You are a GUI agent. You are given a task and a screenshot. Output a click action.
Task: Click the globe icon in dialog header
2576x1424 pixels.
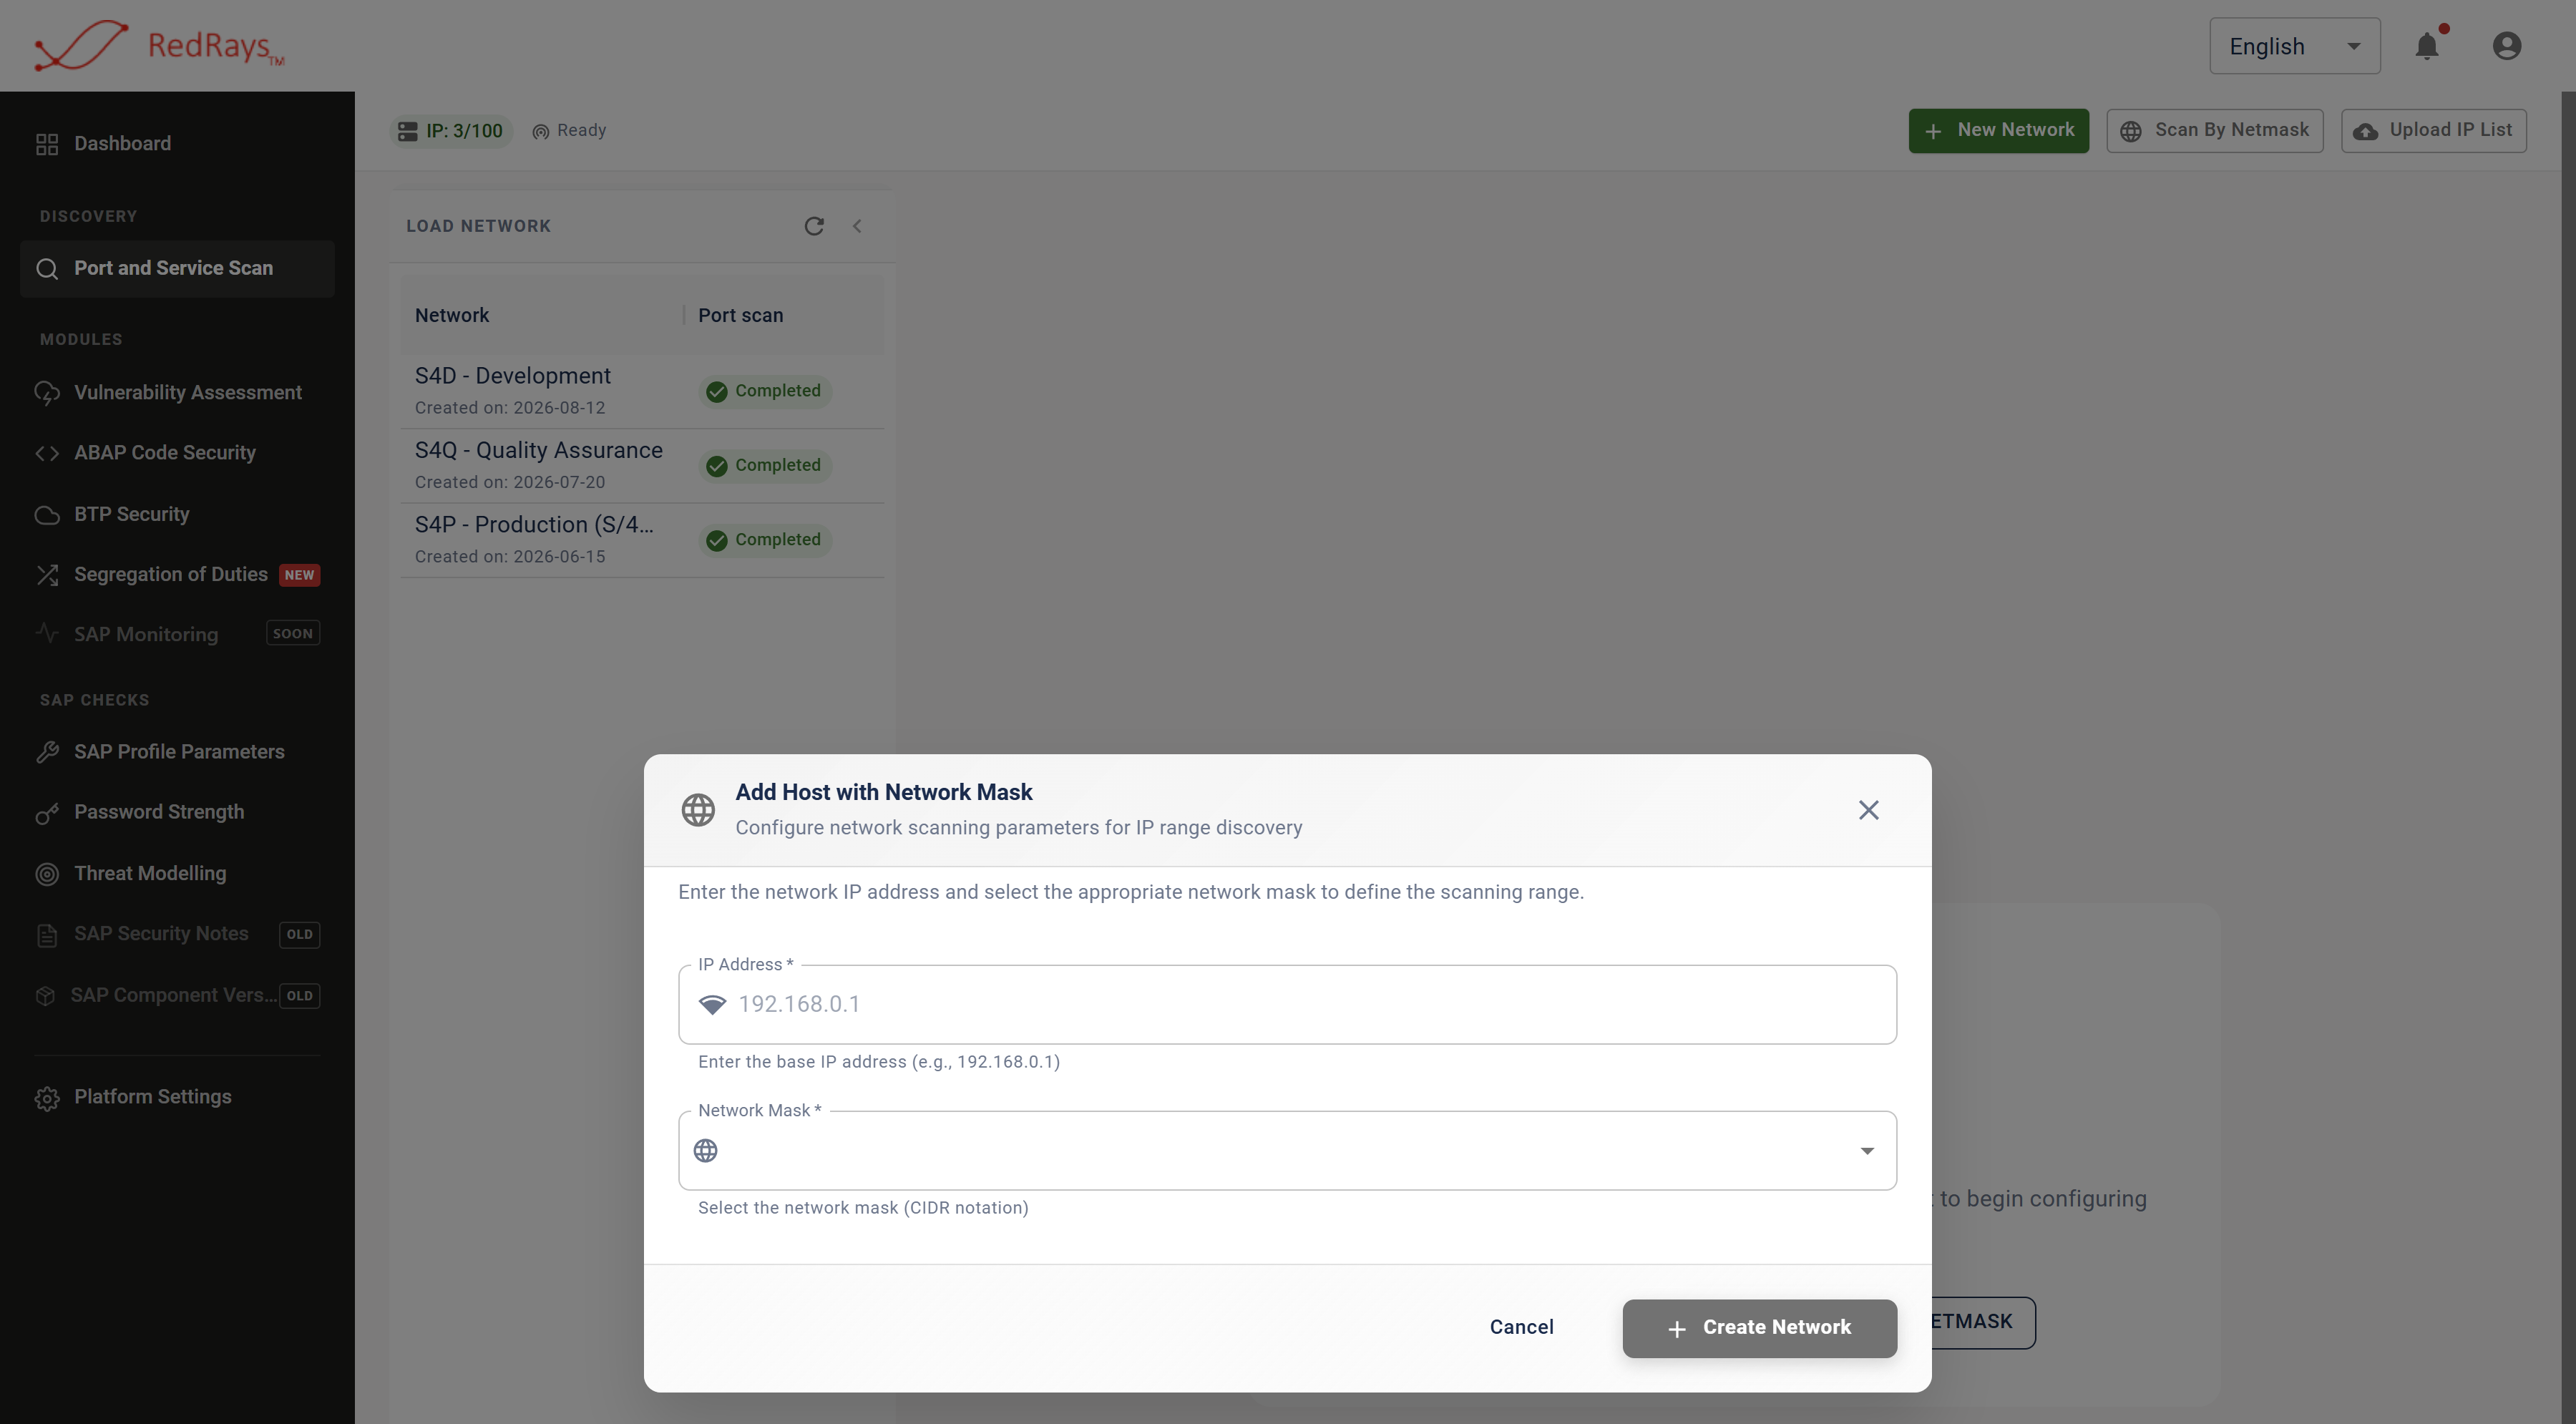point(698,810)
